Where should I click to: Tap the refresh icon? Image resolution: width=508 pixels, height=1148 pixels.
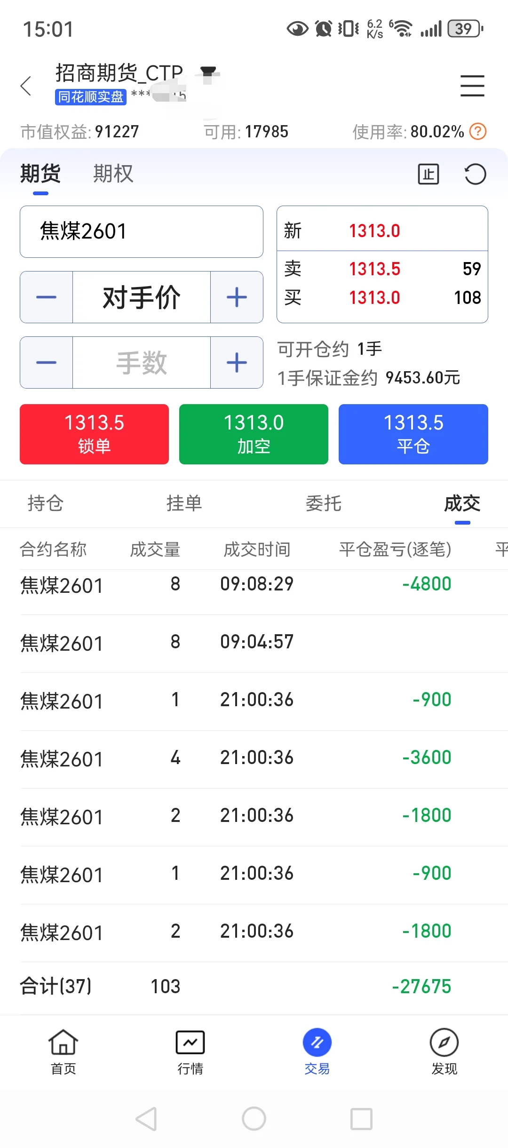475,174
